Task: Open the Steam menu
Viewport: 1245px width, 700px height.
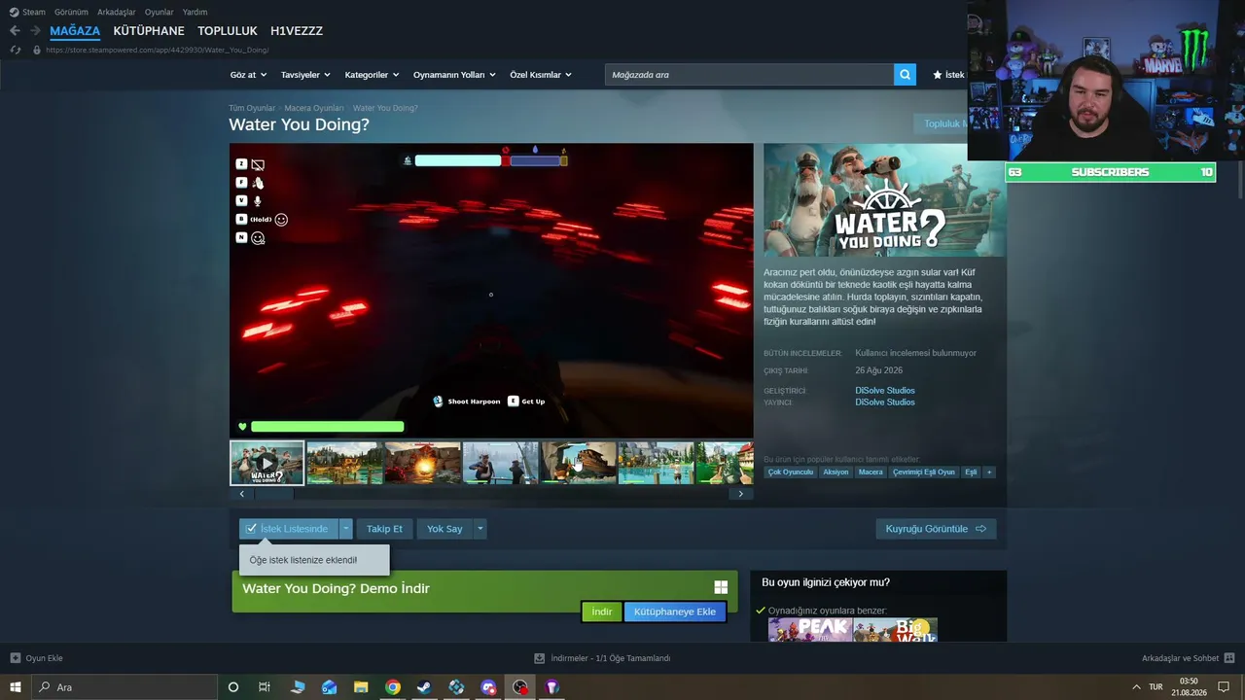Action: coord(28,13)
